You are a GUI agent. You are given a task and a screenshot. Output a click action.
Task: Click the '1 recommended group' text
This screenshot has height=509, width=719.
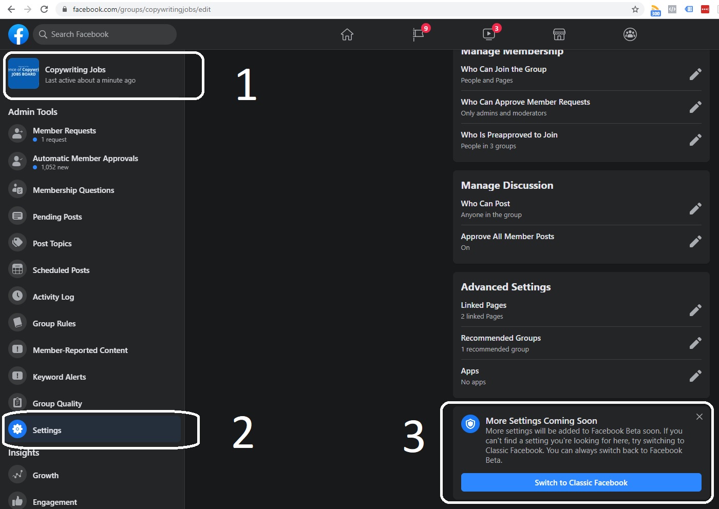[495, 349]
